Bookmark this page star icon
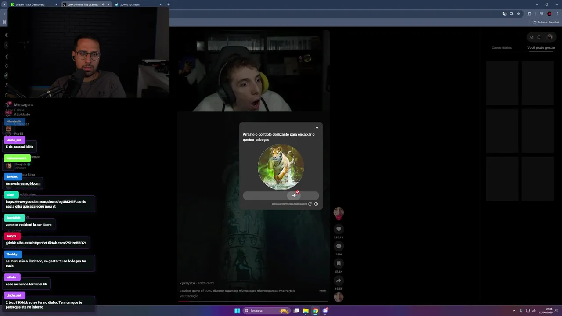Viewport: 562px width, 316px height. click(519, 14)
